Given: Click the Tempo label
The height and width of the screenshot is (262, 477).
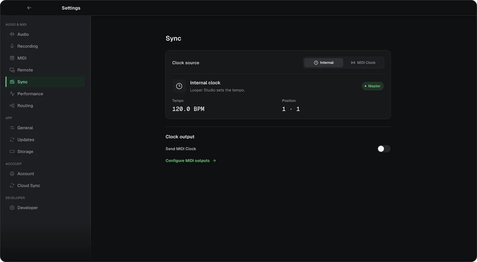Looking at the screenshot, I should coord(178,101).
